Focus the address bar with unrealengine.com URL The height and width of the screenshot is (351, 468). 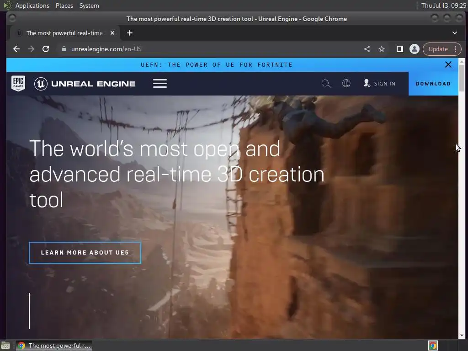(x=209, y=49)
